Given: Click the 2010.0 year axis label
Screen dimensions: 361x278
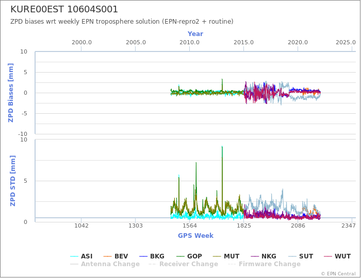Looking at the screenshot, I should click(x=189, y=43).
